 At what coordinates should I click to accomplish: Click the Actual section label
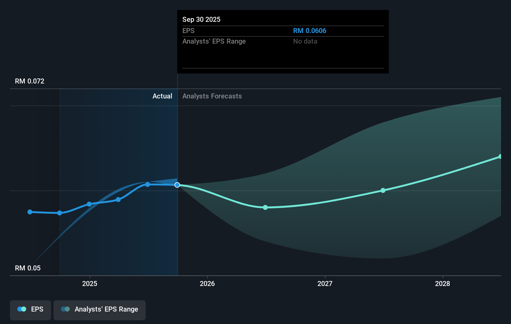point(162,96)
